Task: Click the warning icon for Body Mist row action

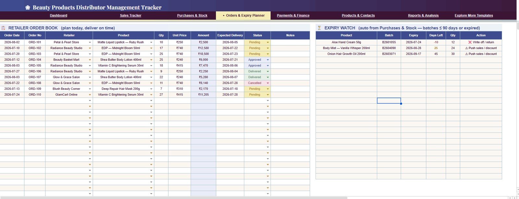Action: click(x=466, y=48)
